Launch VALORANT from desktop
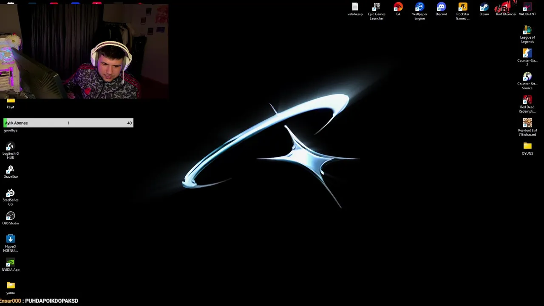544x306 pixels. coord(527,9)
